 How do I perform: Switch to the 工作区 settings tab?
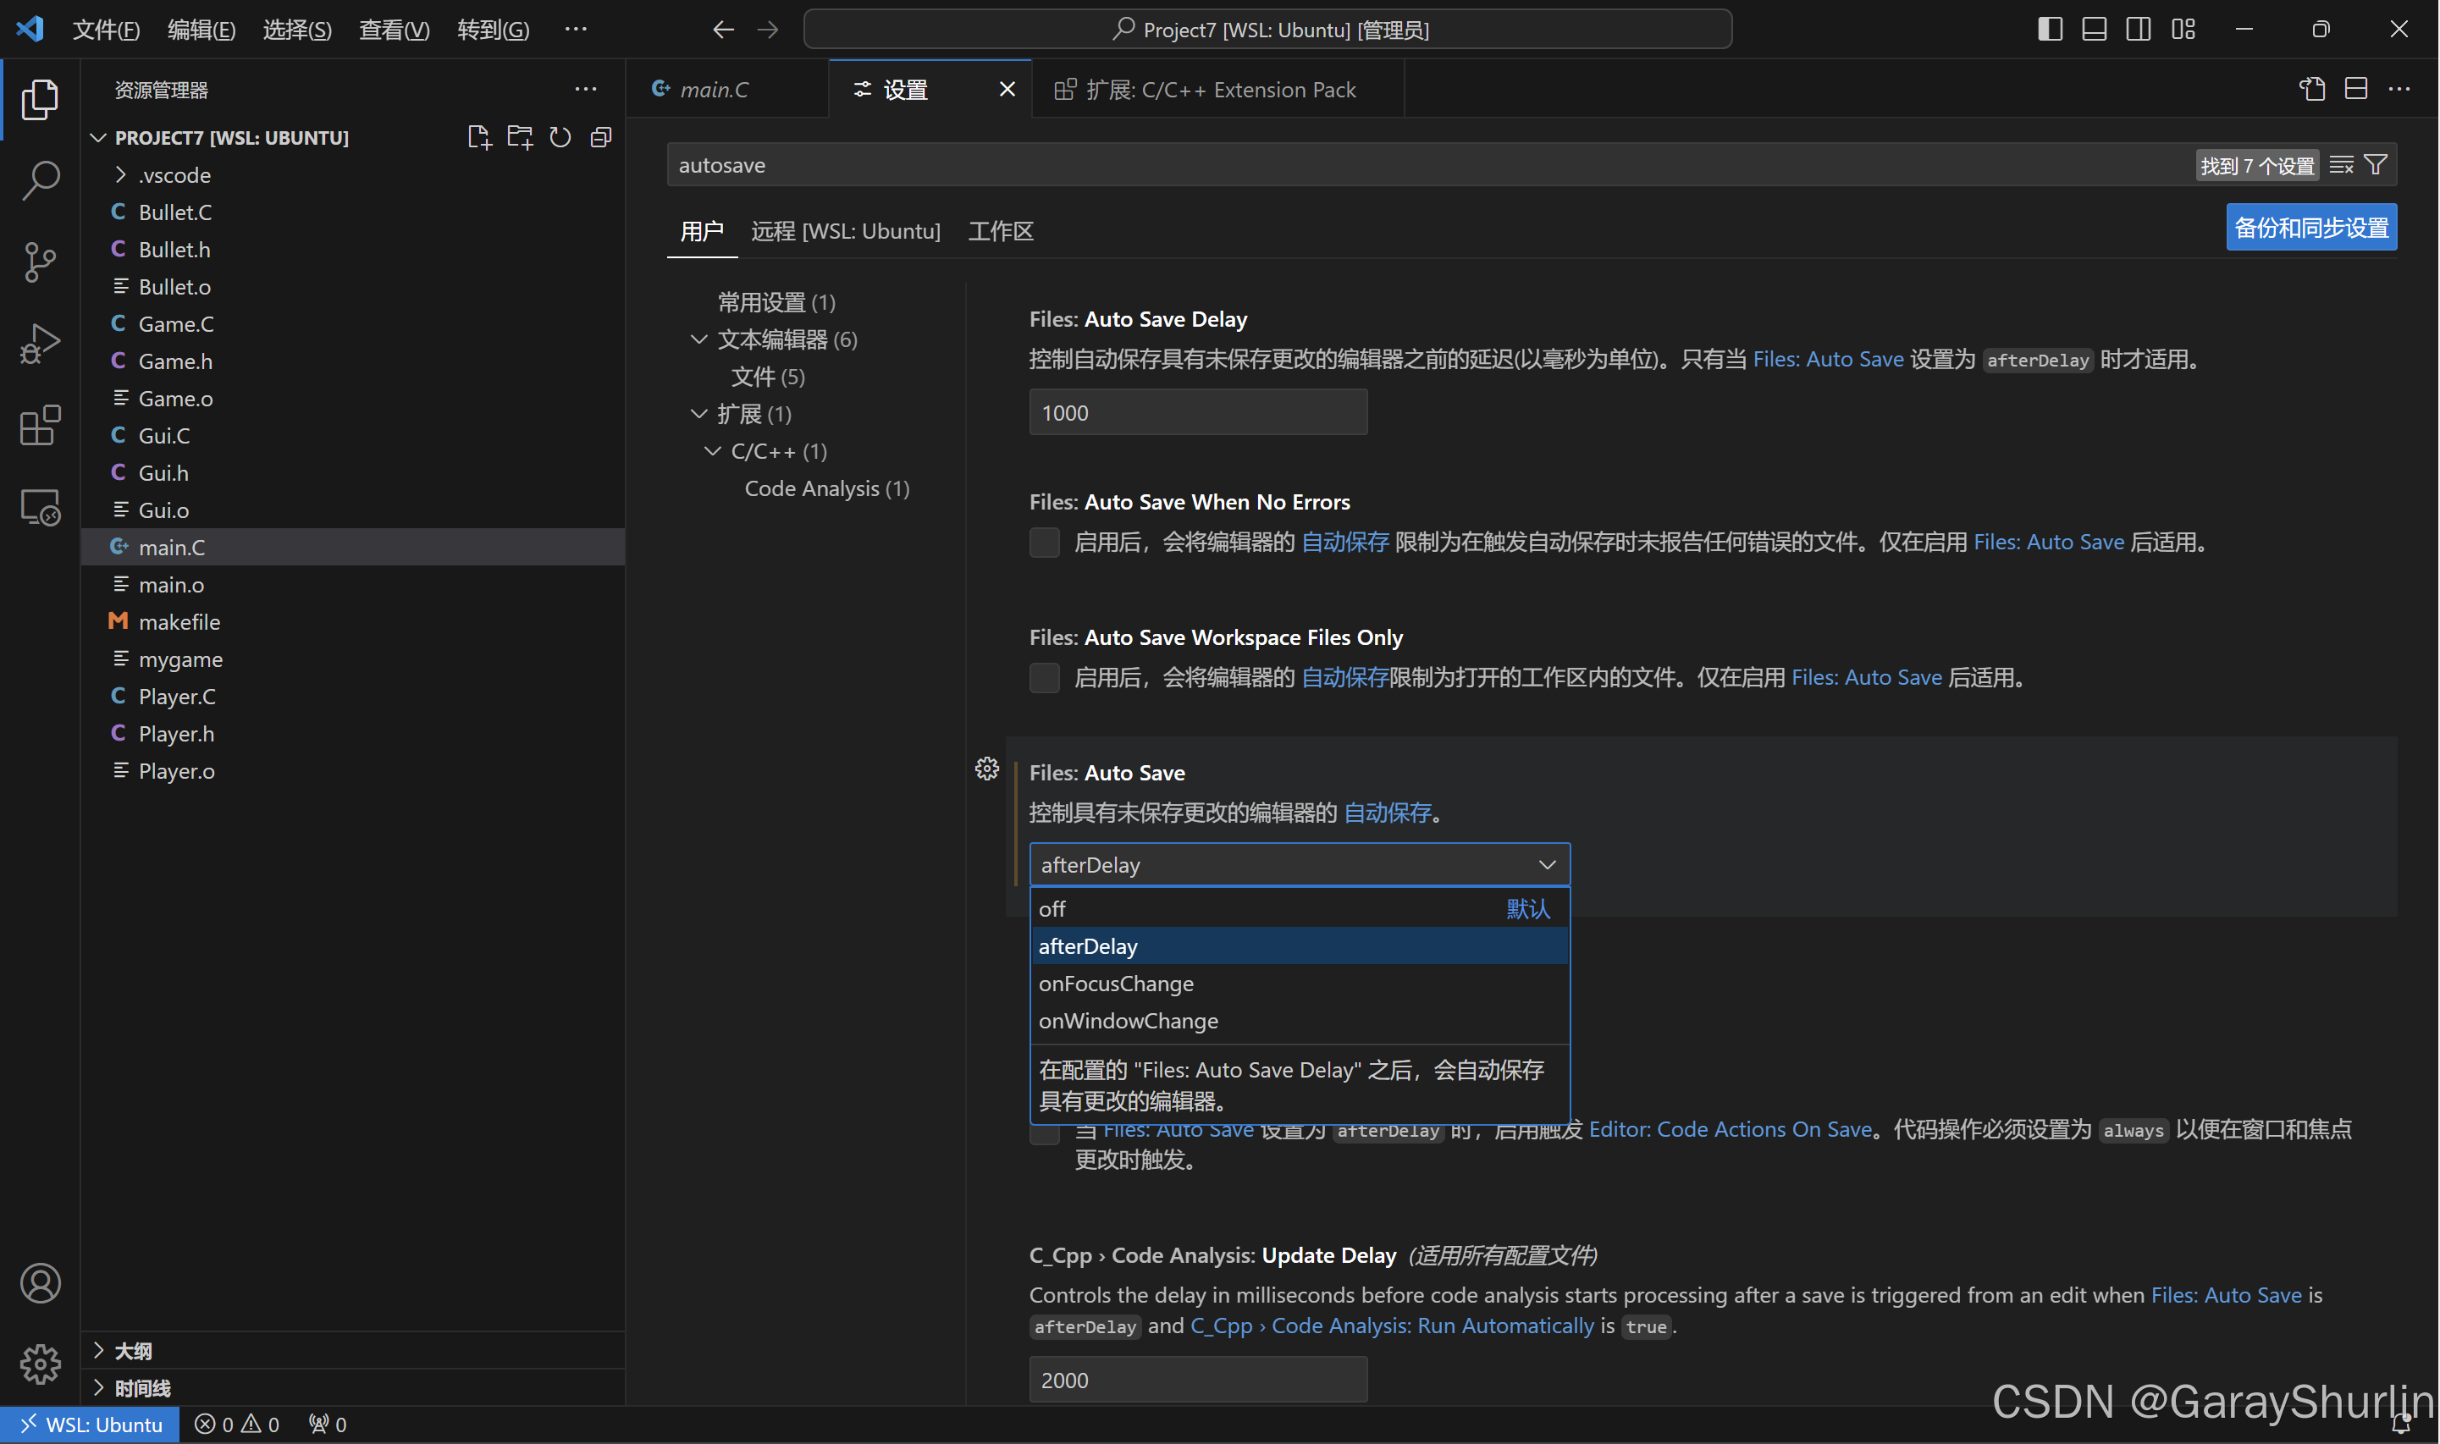pyautogui.click(x=1000, y=232)
